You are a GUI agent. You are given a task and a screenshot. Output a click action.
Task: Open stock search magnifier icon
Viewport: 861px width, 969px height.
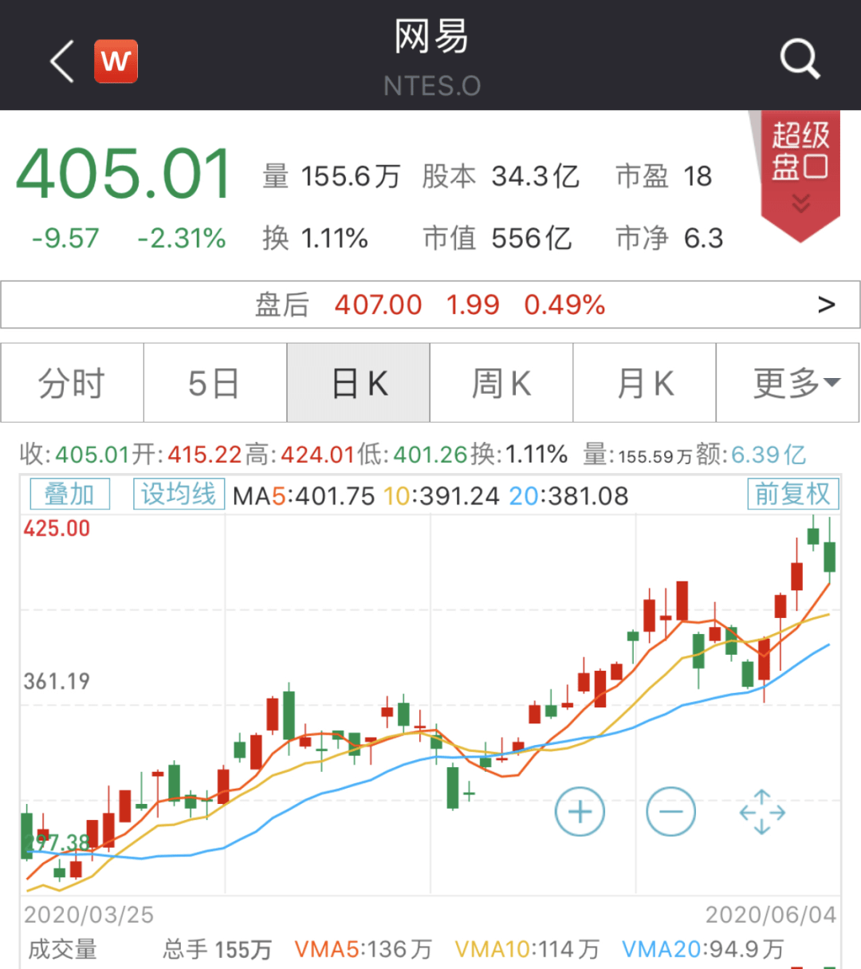799,59
